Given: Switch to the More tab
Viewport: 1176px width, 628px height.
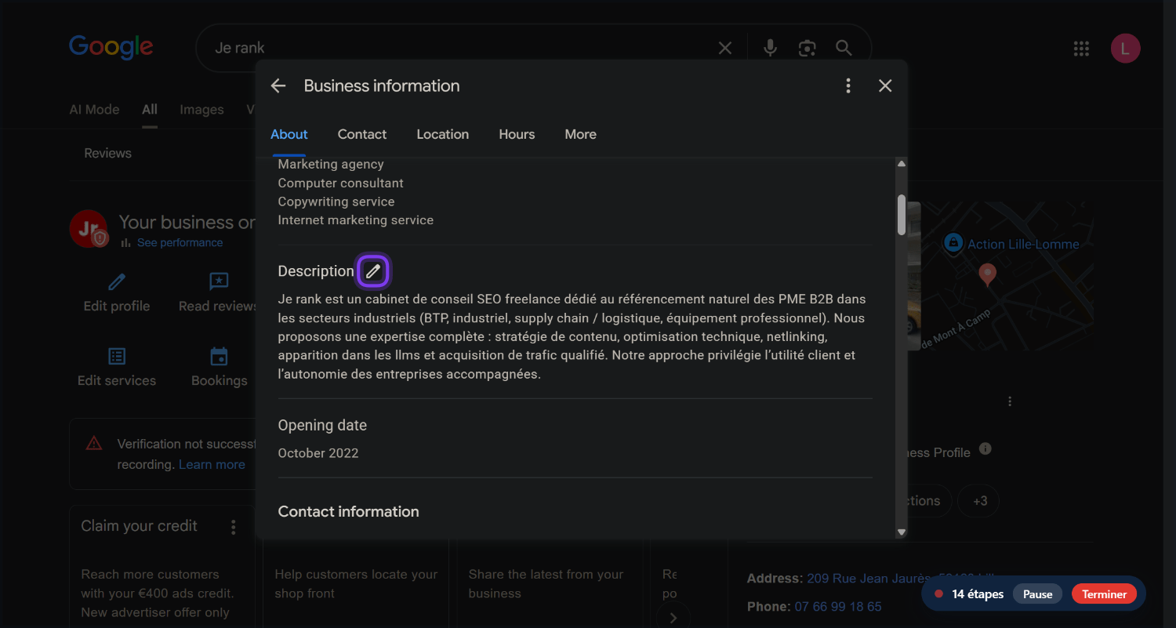Looking at the screenshot, I should coord(581,135).
